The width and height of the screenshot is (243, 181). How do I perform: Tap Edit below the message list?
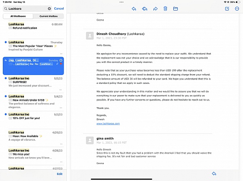click(60, 174)
